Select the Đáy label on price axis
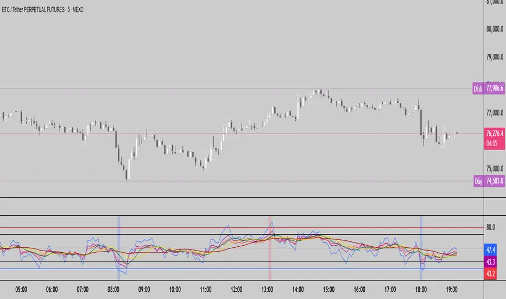 pyautogui.click(x=478, y=182)
